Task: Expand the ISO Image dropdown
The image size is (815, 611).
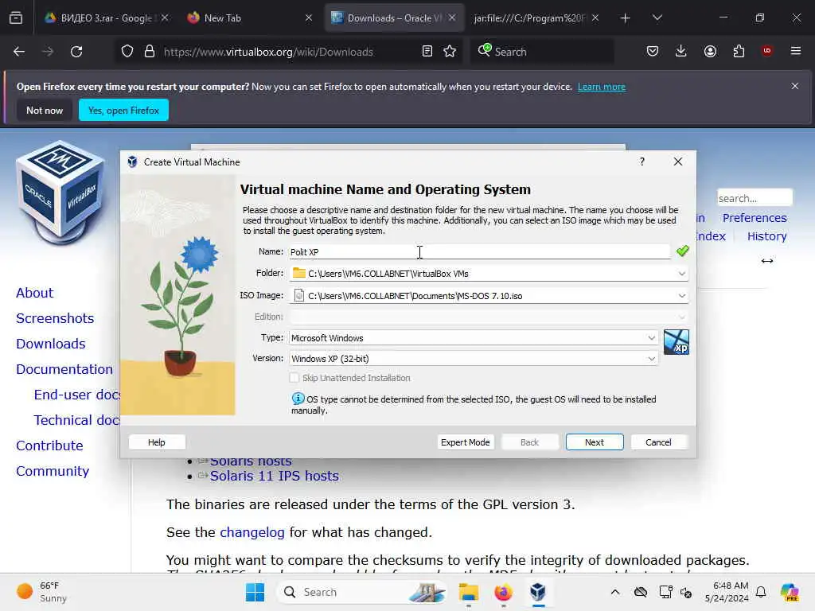Action: click(681, 296)
